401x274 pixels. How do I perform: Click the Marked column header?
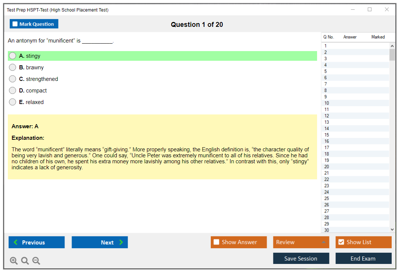378,37
